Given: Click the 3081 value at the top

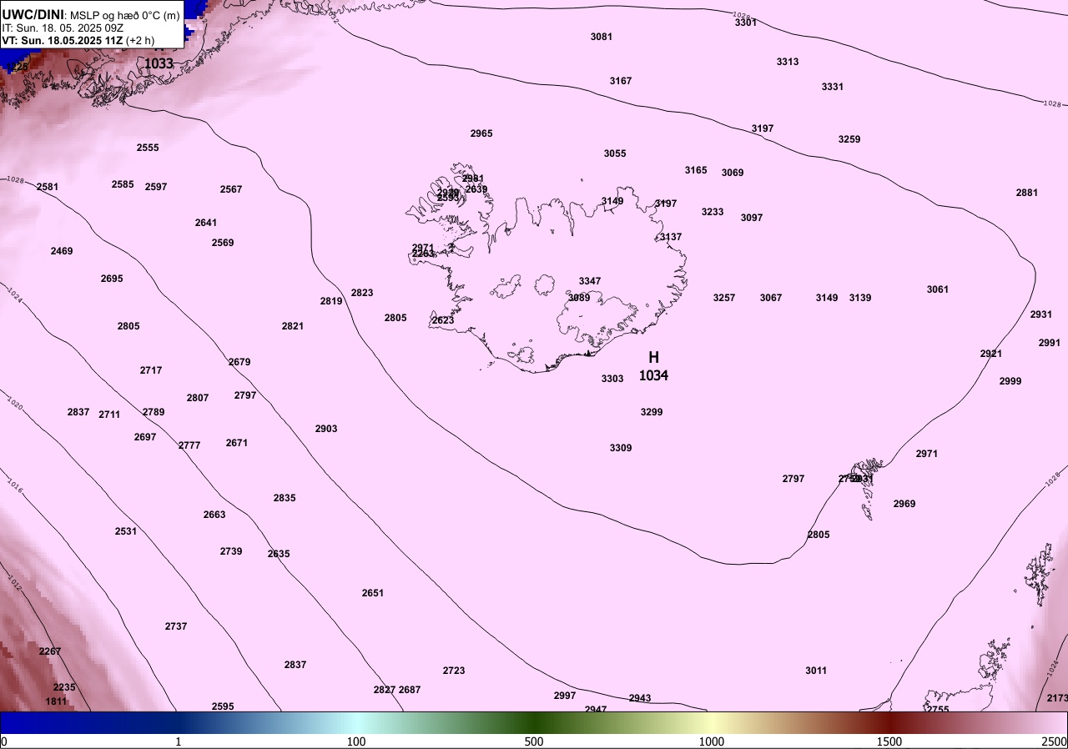Looking at the screenshot, I should pos(602,37).
